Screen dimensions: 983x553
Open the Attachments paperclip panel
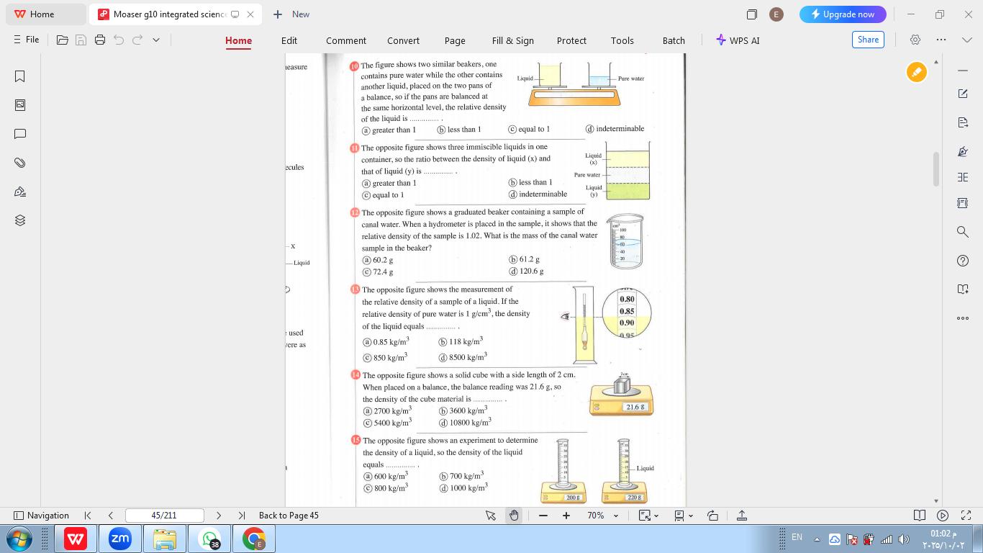[x=20, y=163]
